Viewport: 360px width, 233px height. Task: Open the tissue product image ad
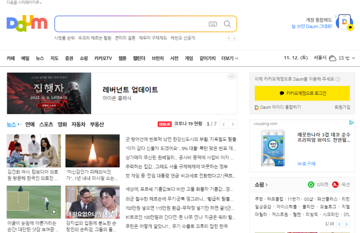pyautogui.click(x=273, y=148)
